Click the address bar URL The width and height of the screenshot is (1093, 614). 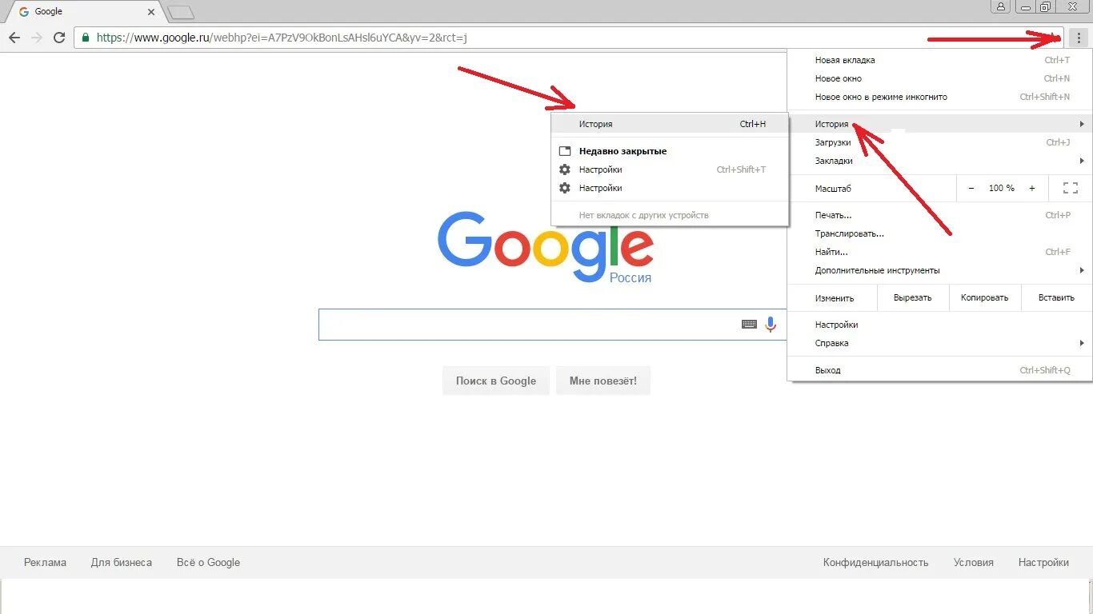[282, 38]
